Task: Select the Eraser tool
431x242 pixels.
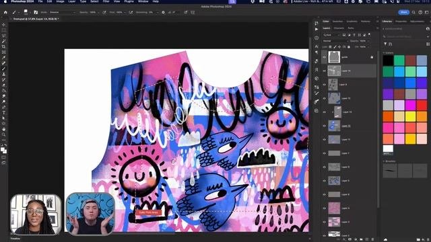Action: (3, 85)
